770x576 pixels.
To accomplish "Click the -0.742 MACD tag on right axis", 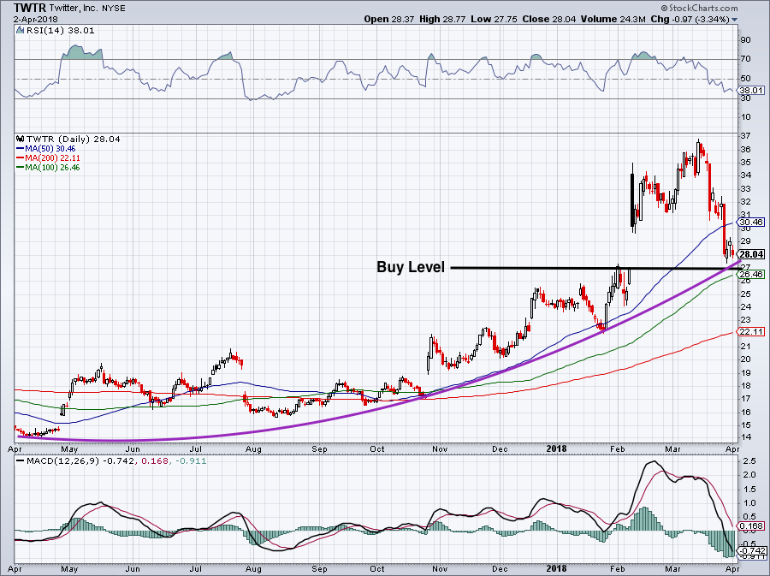I will (x=752, y=551).
